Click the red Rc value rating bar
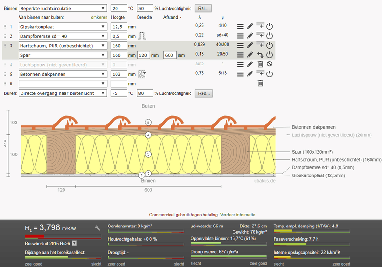This screenshot has height=267, width=382. 63,236
